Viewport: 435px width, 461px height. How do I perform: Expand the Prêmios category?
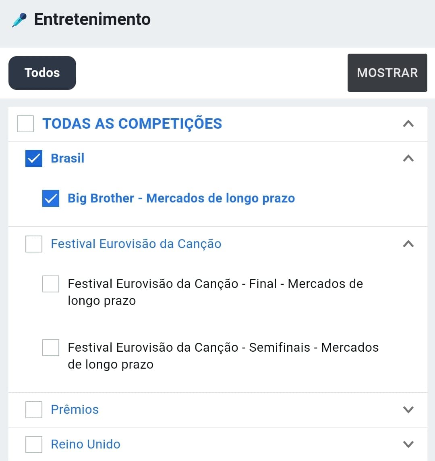coord(408,409)
